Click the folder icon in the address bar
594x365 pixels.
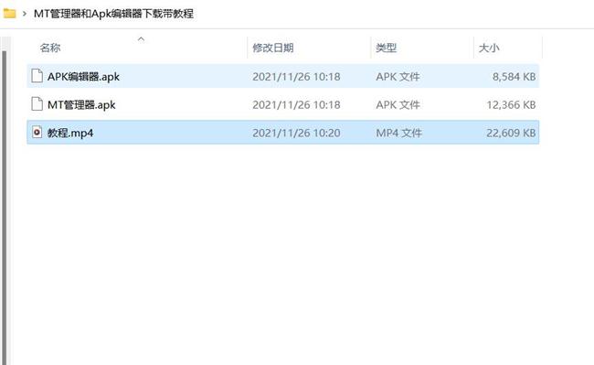click(9, 14)
